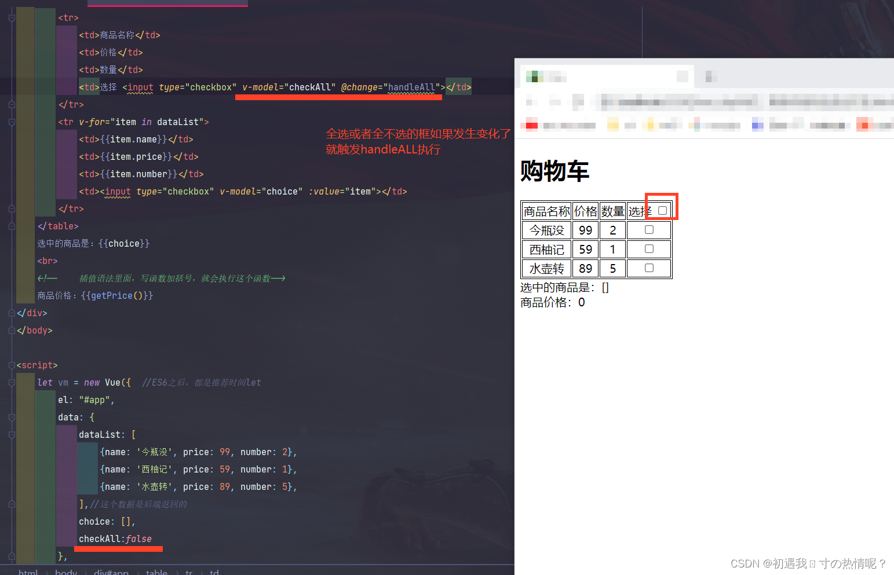Viewport: 894px width, 575px height.
Task: Click the v-model="choice" attribute in code
Action: click(261, 192)
